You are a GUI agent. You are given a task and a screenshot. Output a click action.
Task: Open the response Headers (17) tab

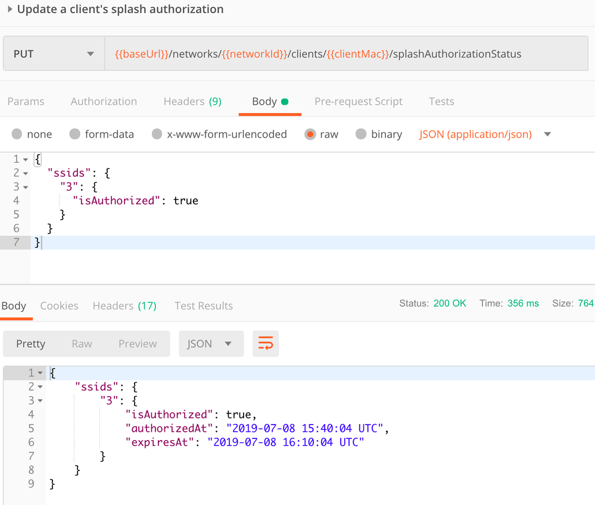124,306
